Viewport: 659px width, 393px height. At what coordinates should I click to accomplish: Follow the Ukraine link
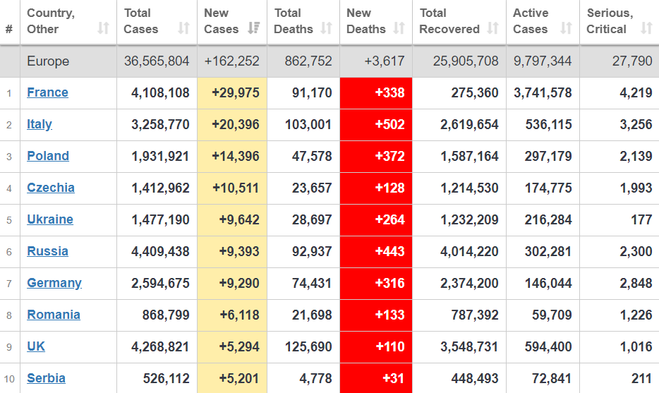tap(50, 219)
